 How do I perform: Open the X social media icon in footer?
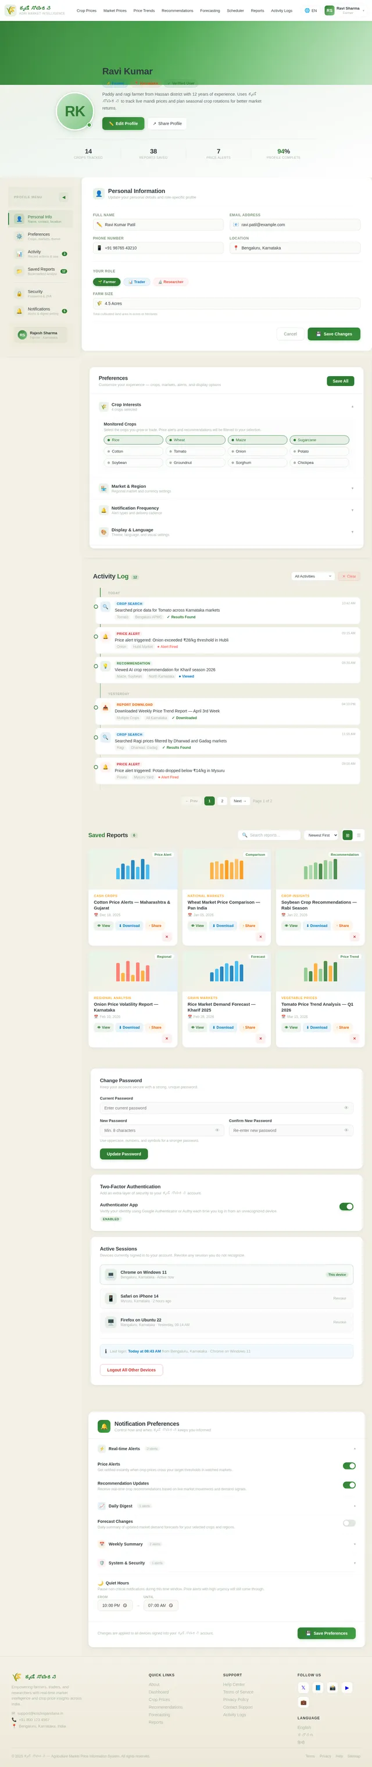click(x=303, y=1687)
